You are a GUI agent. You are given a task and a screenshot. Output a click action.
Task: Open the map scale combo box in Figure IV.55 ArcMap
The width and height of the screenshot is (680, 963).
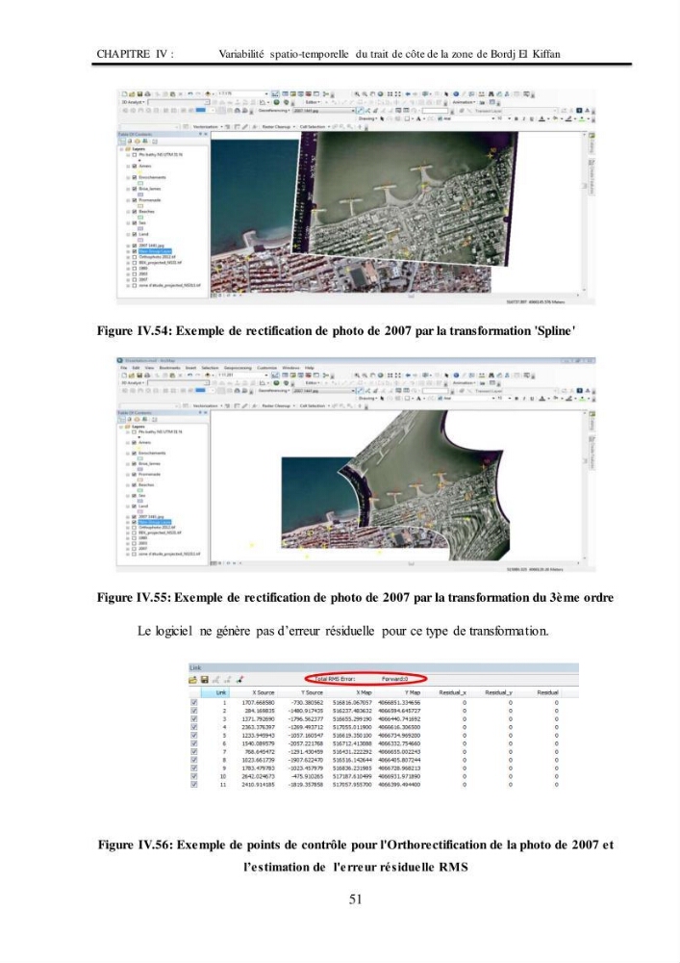243,376
